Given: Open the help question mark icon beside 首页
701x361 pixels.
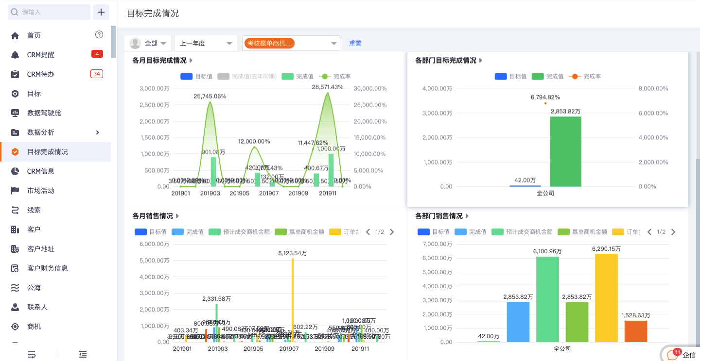Looking at the screenshot, I should tap(99, 34).
